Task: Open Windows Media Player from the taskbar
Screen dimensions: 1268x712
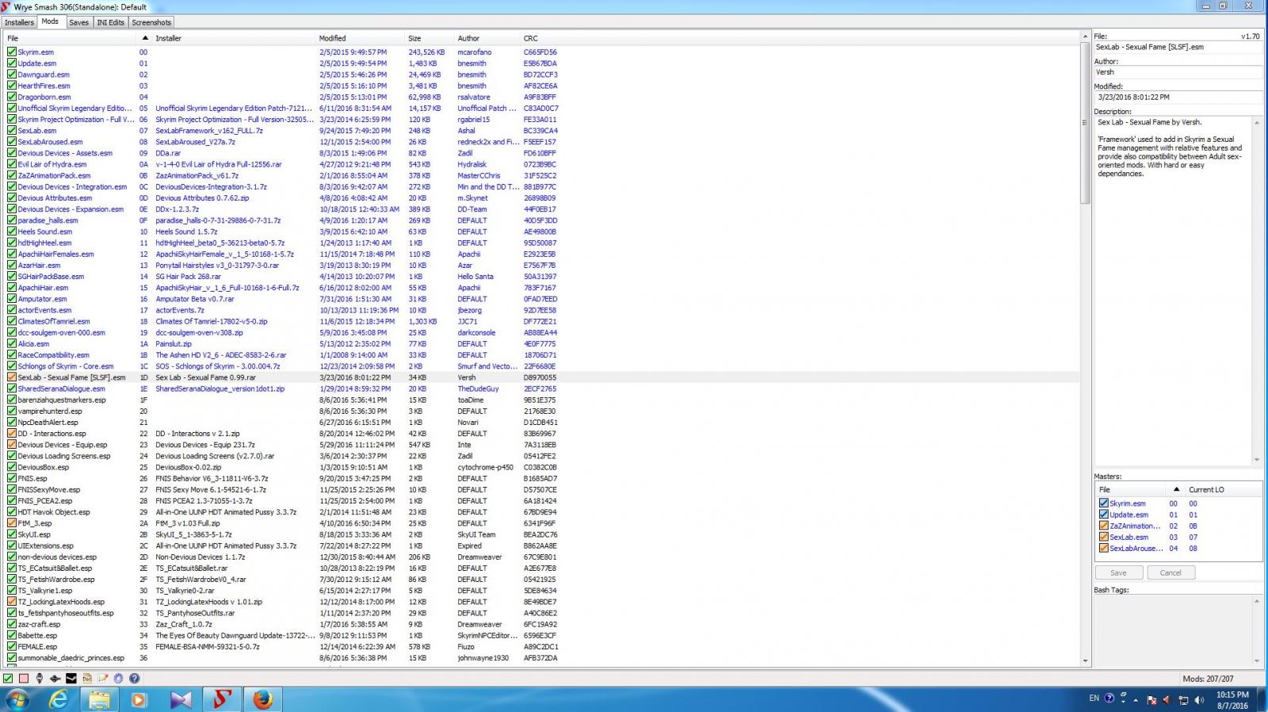Action: tap(139, 699)
